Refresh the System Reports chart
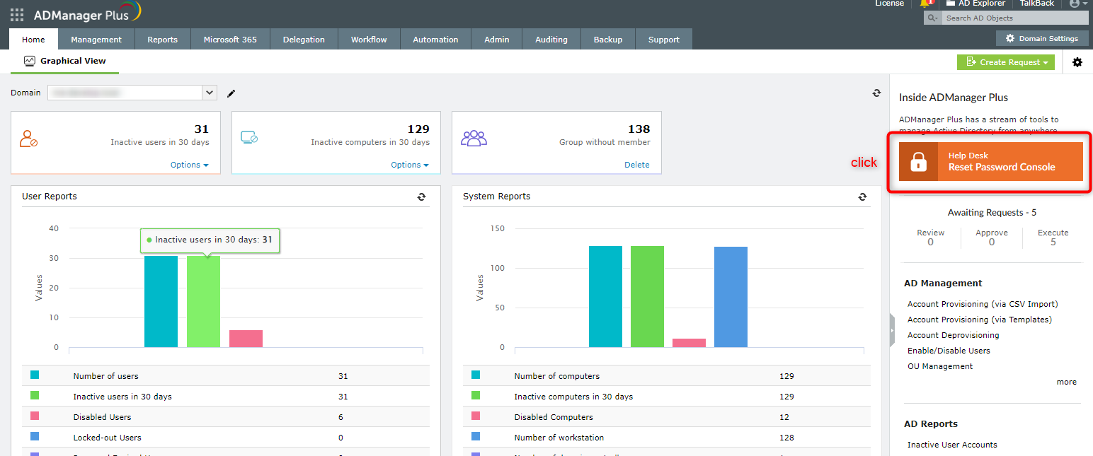 pos(862,197)
